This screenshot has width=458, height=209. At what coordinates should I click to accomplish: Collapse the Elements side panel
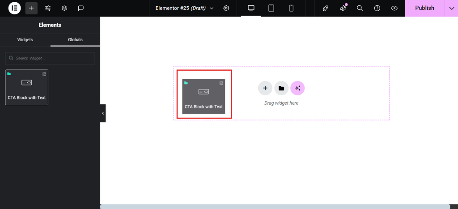(103, 113)
